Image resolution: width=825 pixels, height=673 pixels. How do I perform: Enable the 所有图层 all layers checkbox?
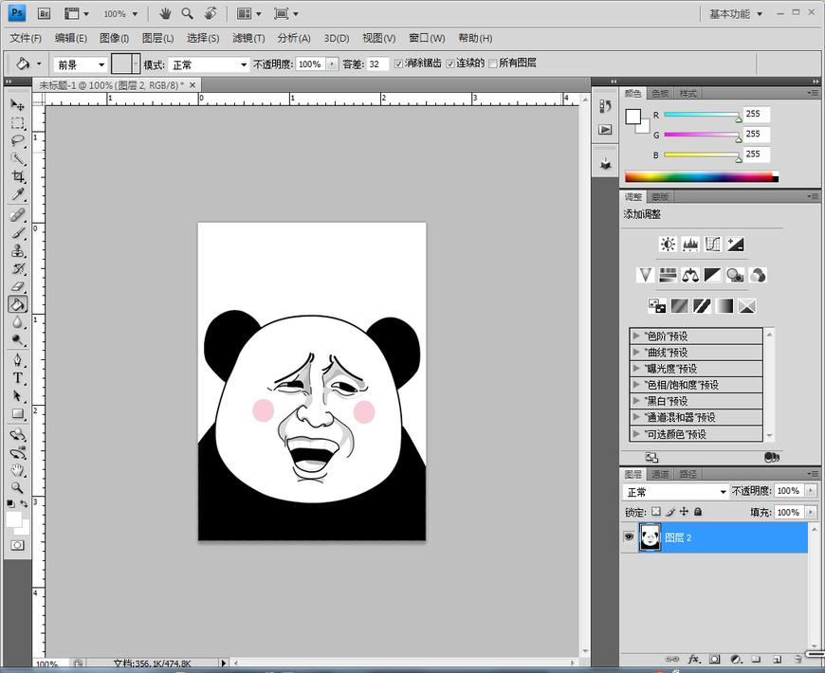pos(492,64)
